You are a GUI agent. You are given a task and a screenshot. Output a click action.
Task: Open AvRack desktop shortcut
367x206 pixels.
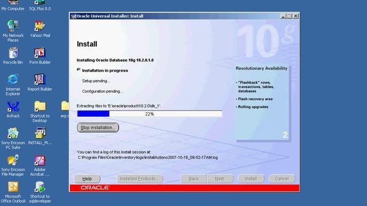pyautogui.click(x=13, y=109)
